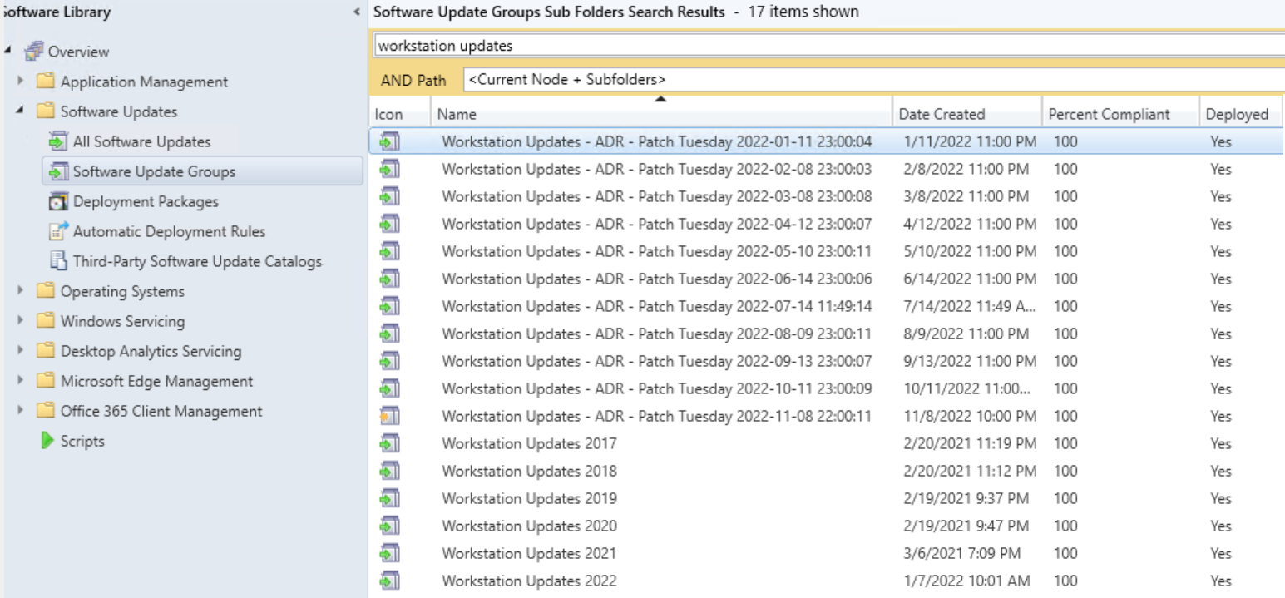The height and width of the screenshot is (598, 1285).
Task: Expand the Office 365 Client Management node
Action: [20, 411]
